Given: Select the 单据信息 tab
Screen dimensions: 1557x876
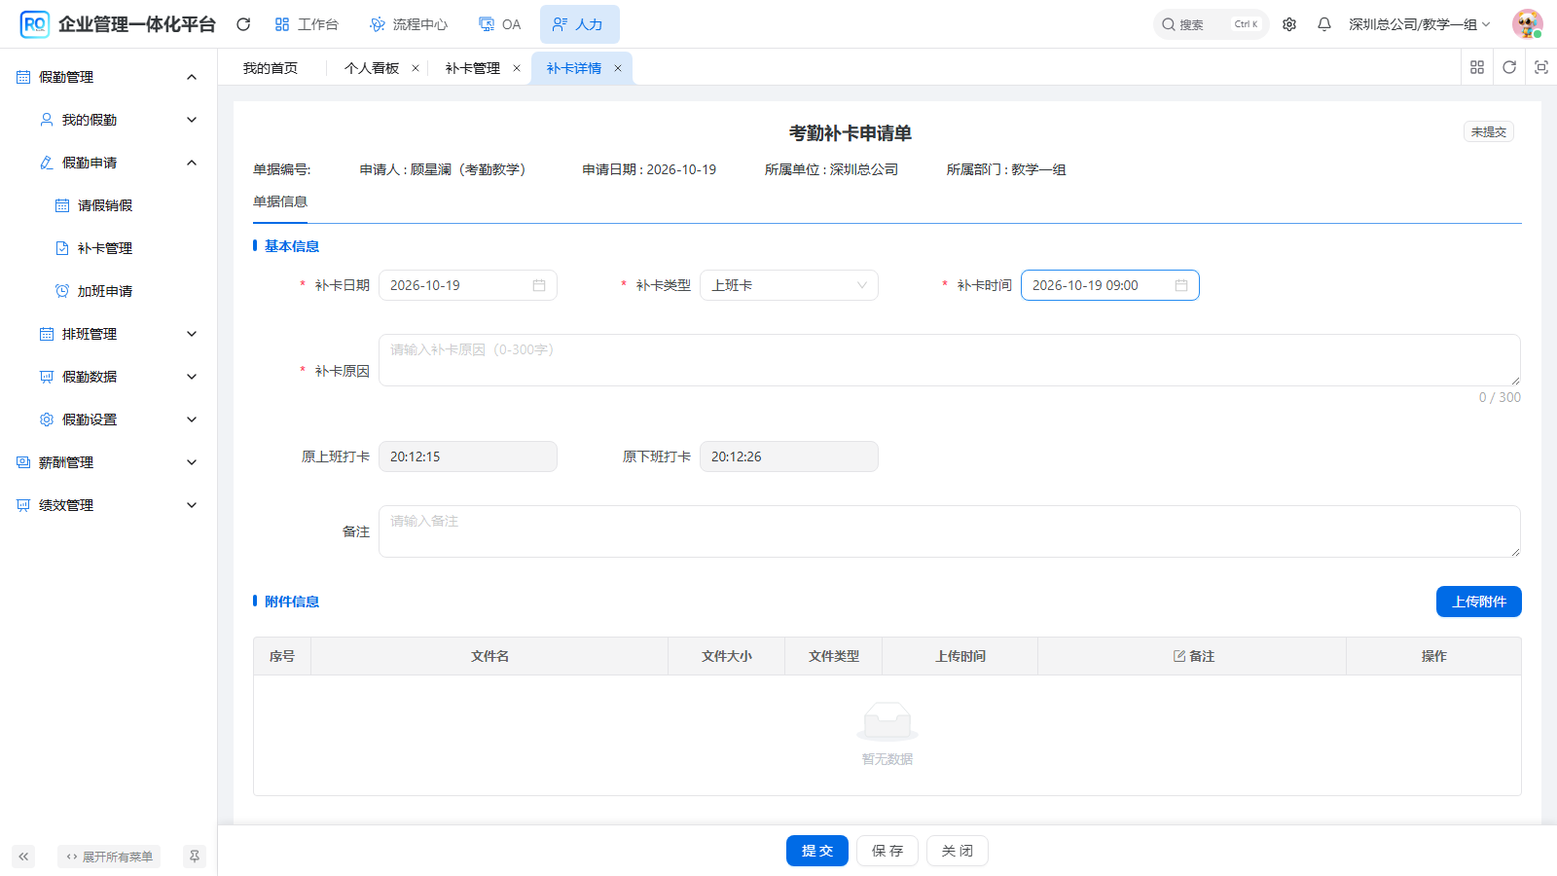Looking at the screenshot, I should click(280, 201).
